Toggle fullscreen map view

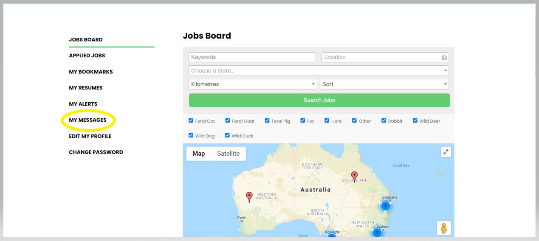(445, 151)
